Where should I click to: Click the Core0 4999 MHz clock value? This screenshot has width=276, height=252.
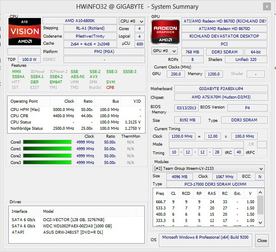(85, 142)
